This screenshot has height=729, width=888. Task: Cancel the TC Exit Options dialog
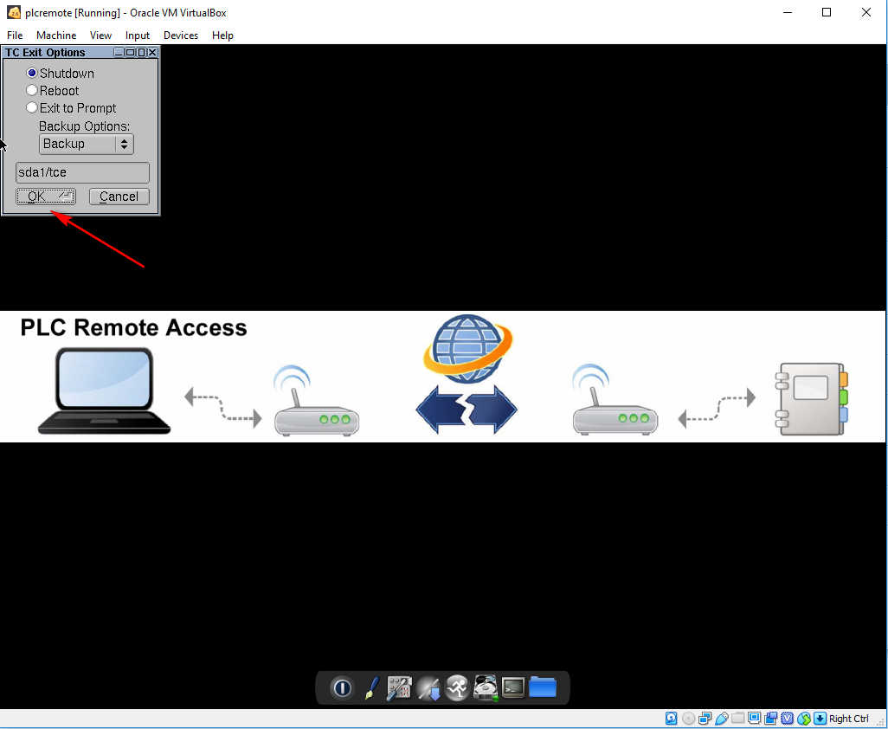tap(119, 196)
